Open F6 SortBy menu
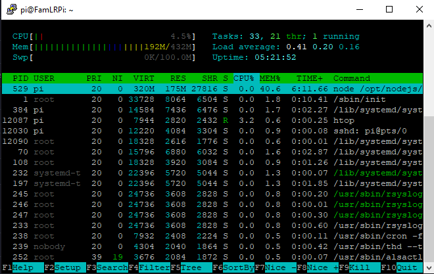 pyautogui.click(x=233, y=267)
